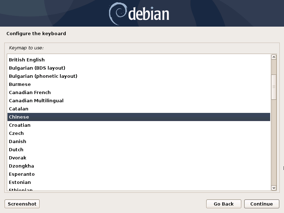Image resolution: width=284 pixels, height=213 pixels.
Task: Select British English keymap
Action: coord(139,60)
